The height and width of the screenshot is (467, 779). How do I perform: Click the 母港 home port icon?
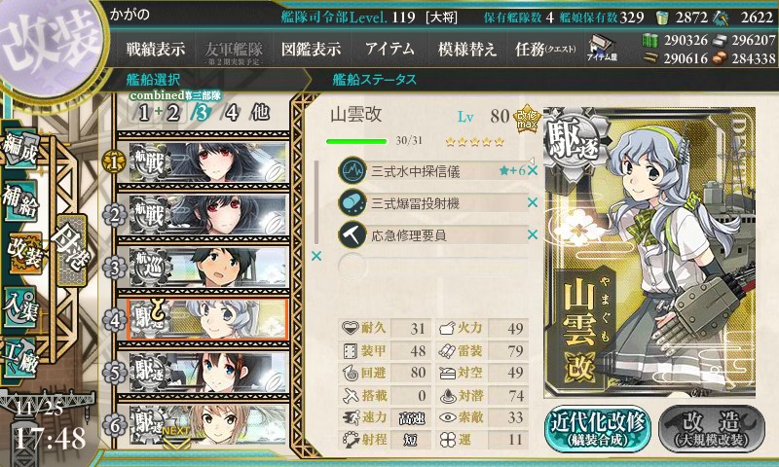72,250
